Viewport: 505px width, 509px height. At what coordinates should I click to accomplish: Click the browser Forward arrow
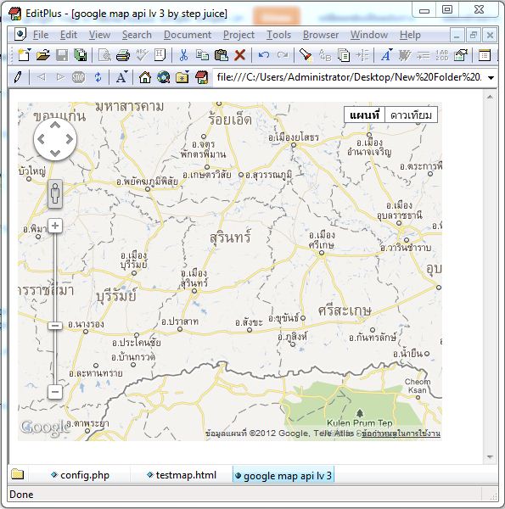point(60,77)
